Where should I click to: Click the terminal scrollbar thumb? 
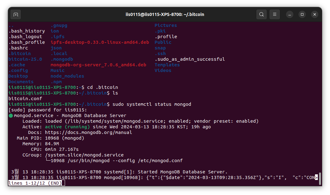[x=320, y=178]
